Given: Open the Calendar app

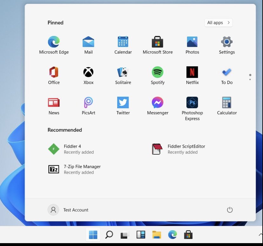Looking at the screenshot, I should [x=123, y=45].
